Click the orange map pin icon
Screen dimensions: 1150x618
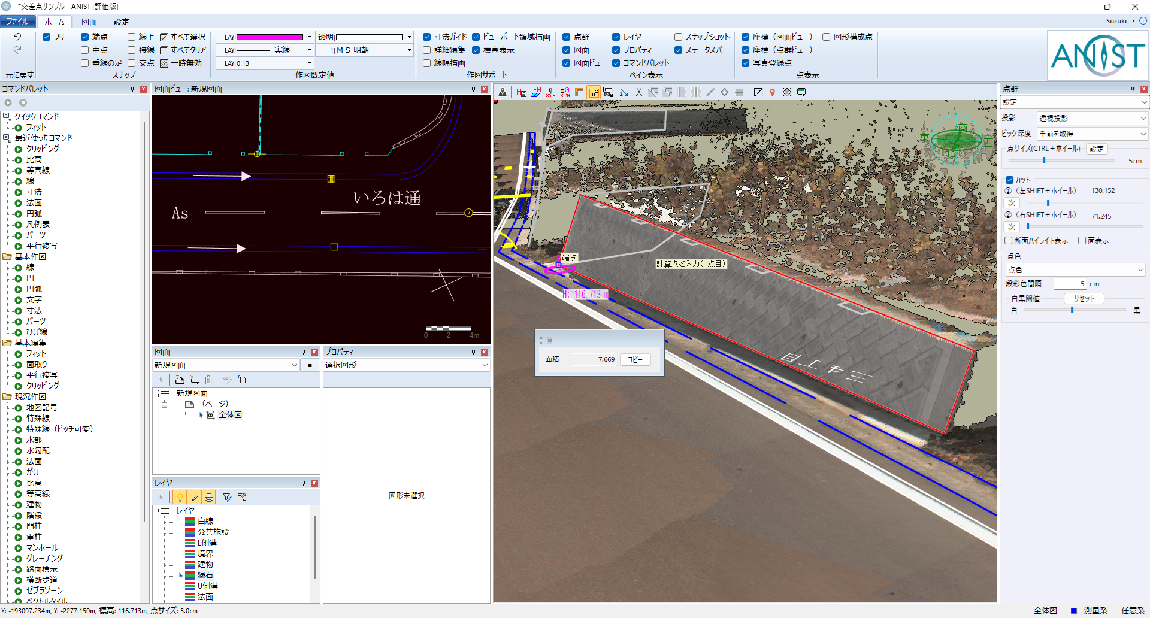pos(772,92)
